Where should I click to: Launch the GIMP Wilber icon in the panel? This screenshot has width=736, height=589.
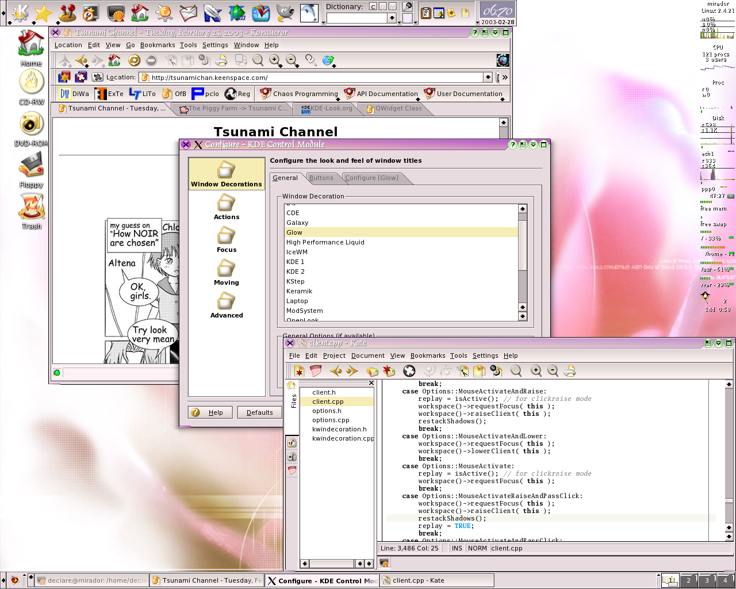pos(285,13)
